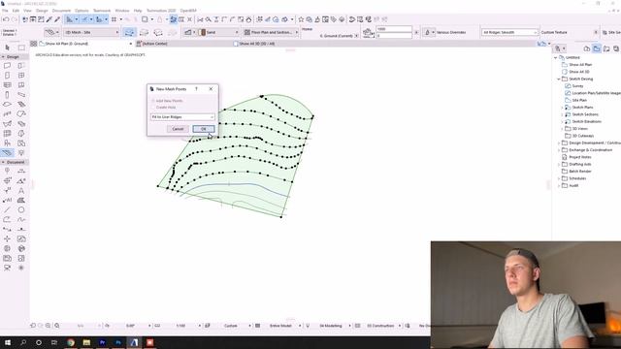
Task: Select the Marquee tool in the toolbox
Action: [x=21, y=48]
